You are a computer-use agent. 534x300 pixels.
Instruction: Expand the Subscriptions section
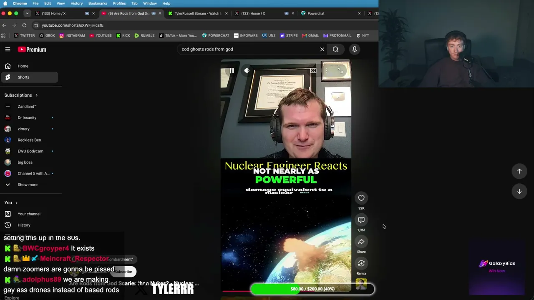(x=21, y=95)
